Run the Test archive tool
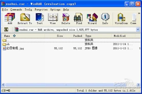Viewport: 142px width, 94px height. click(x=40, y=19)
